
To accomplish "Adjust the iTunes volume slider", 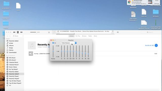I will click(x=35, y=32).
